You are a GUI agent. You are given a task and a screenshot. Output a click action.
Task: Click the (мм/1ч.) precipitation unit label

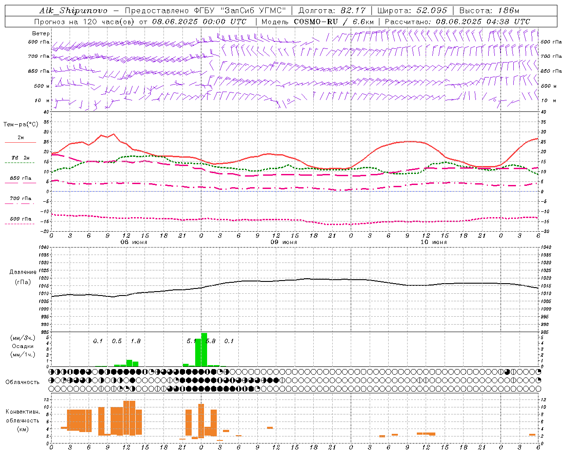23,355
